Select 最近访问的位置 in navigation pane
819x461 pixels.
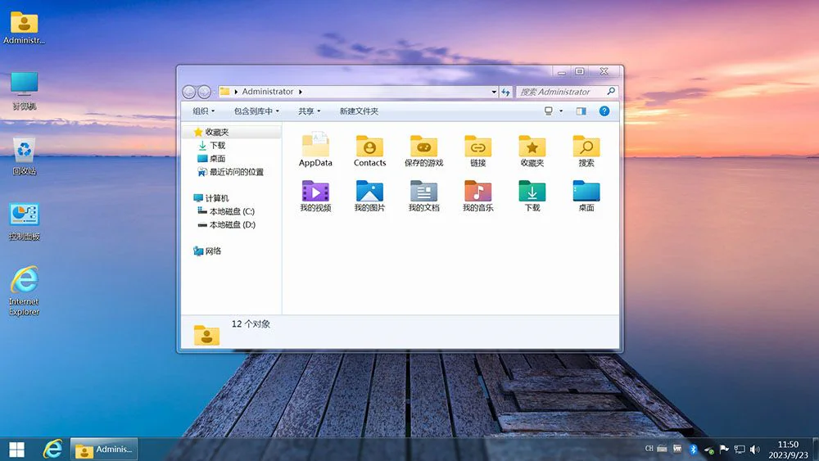[x=230, y=172]
